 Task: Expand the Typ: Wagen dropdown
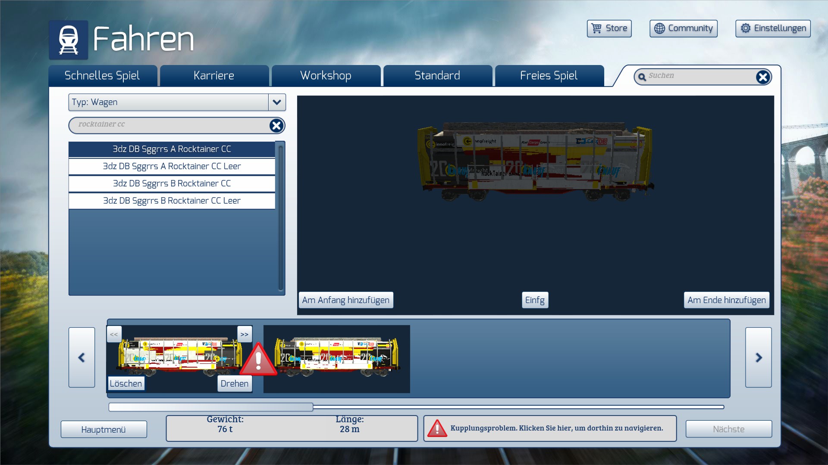(x=277, y=102)
